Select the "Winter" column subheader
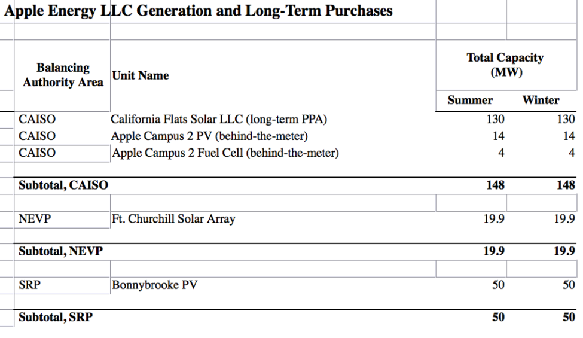This screenshot has height=338, width=583. 541,101
